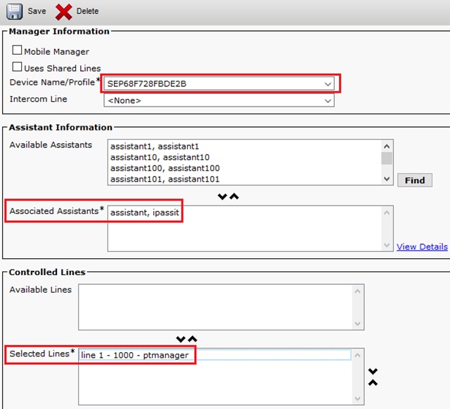Move assistant up to Available Assistants arrow

pyautogui.click(x=234, y=196)
